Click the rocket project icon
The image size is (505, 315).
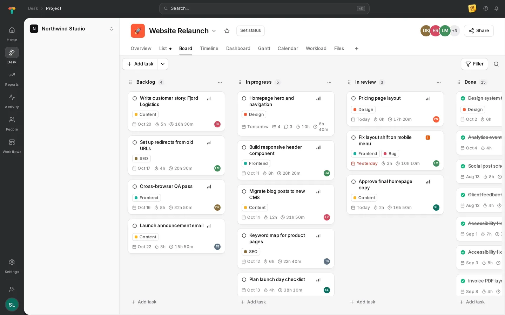pyautogui.click(x=138, y=31)
